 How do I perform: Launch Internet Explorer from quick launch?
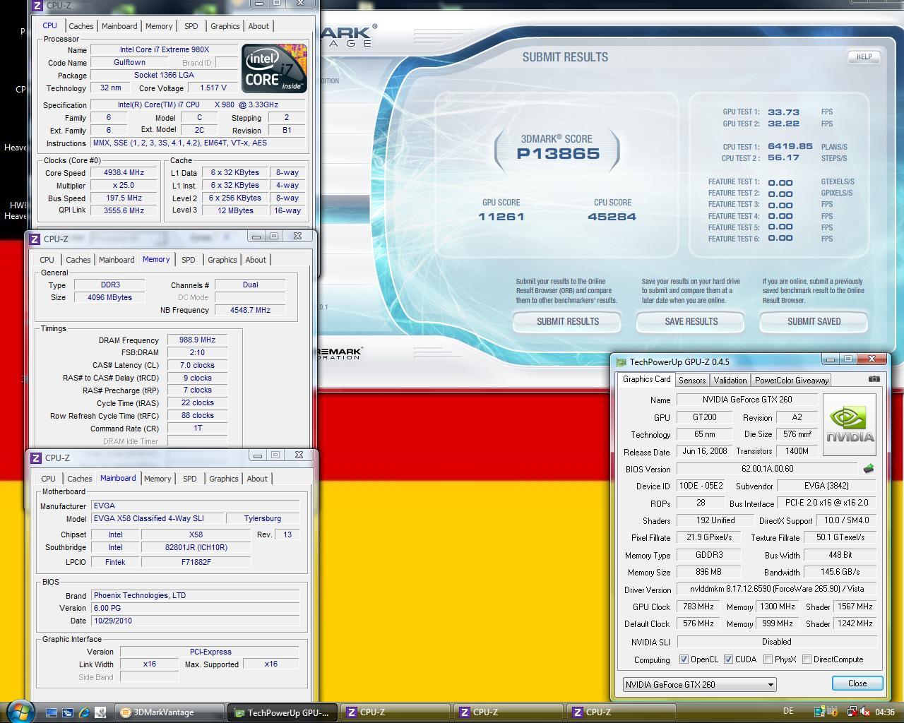[x=84, y=712]
